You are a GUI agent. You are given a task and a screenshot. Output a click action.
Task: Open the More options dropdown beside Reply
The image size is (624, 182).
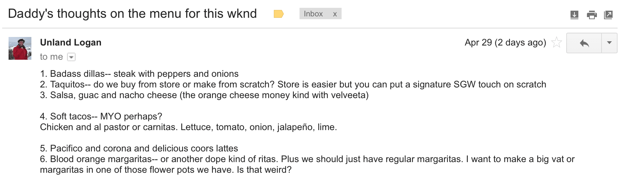(x=609, y=43)
